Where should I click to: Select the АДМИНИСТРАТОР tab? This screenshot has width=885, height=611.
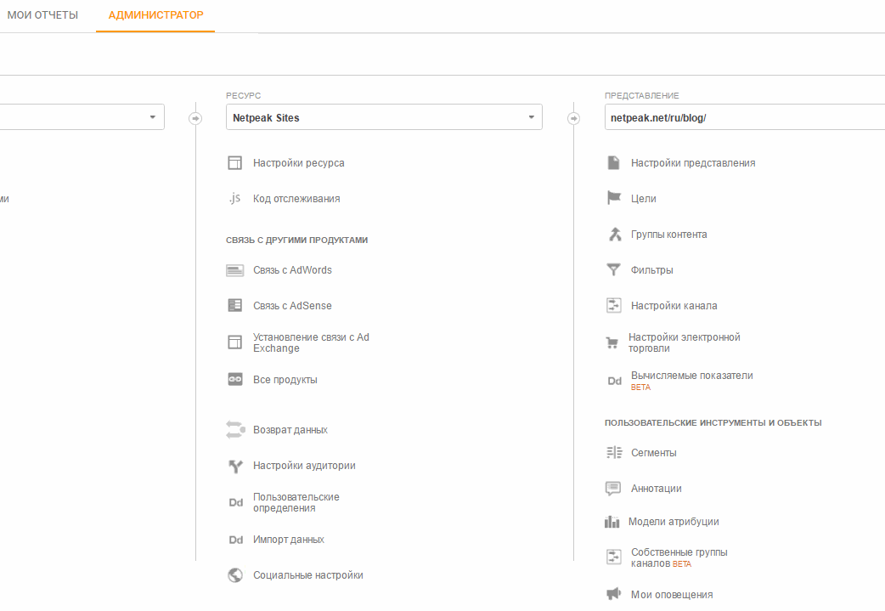(x=155, y=15)
